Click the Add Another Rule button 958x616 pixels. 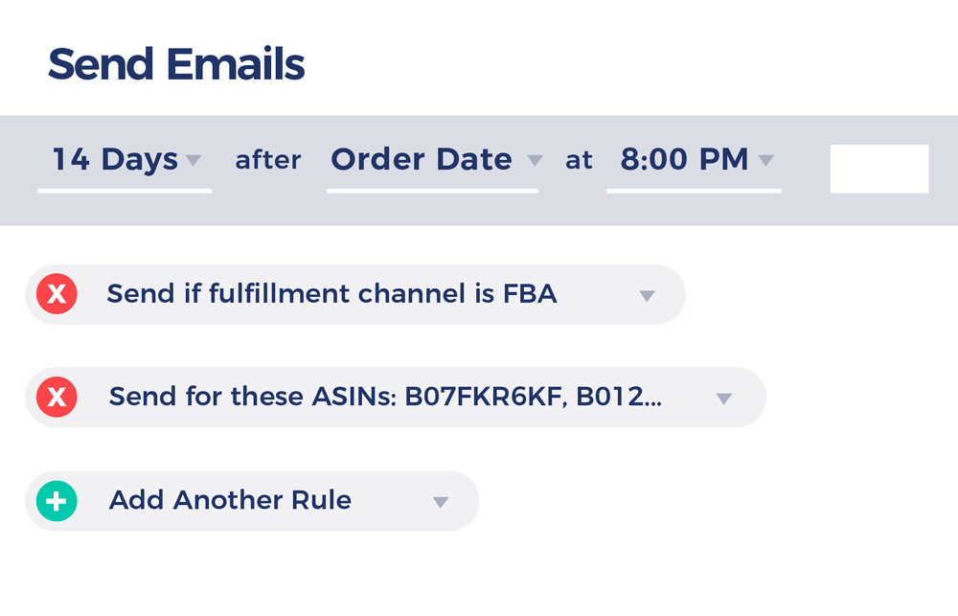pos(230,500)
